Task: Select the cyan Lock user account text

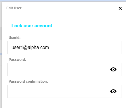Action: click(x=32, y=26)
